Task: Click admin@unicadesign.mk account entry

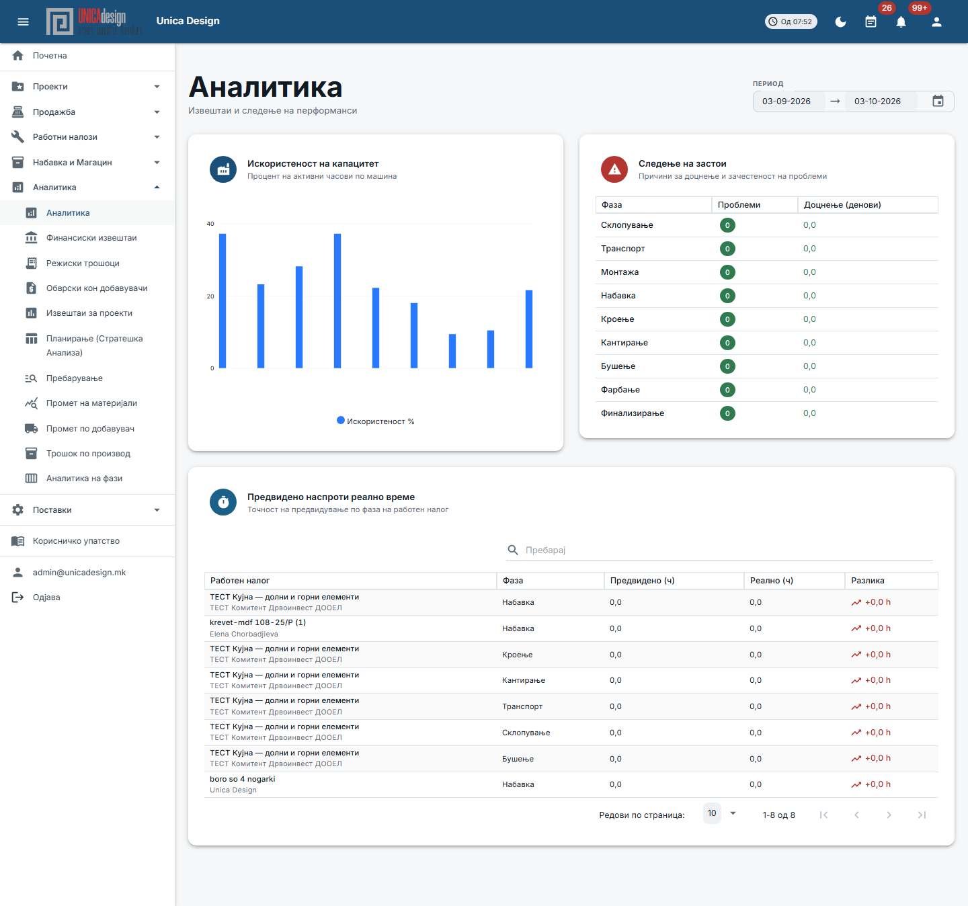Action: [87, 573]
